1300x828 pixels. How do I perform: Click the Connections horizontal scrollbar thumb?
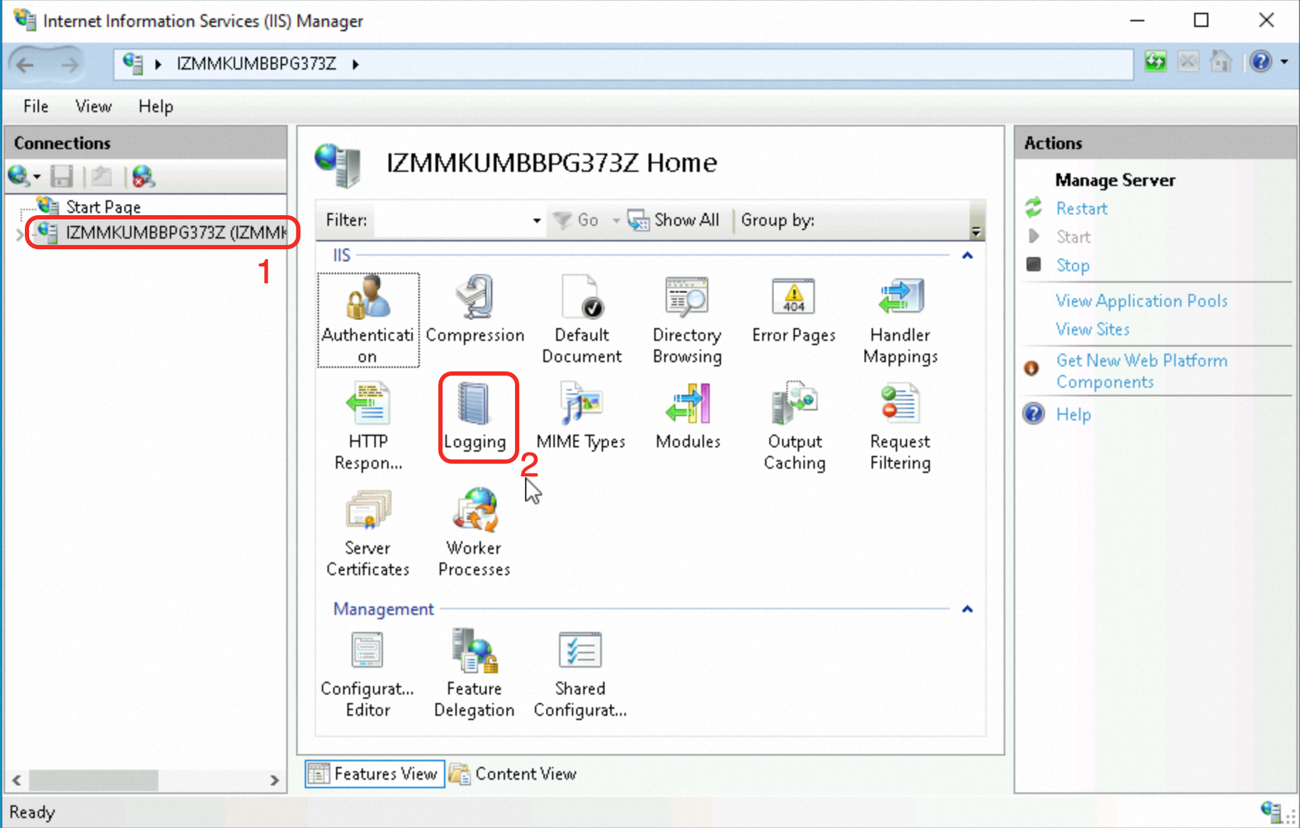93,780
